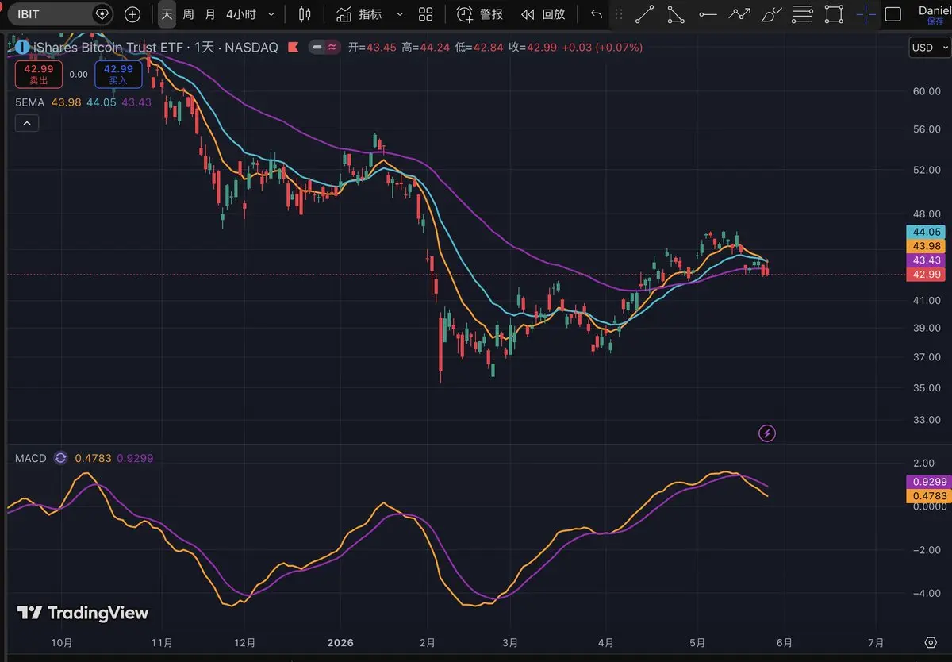Click the blue symbol info icon before iShares
The width and height of the screenshot is (952, 662).
click(x=22, y=48)
